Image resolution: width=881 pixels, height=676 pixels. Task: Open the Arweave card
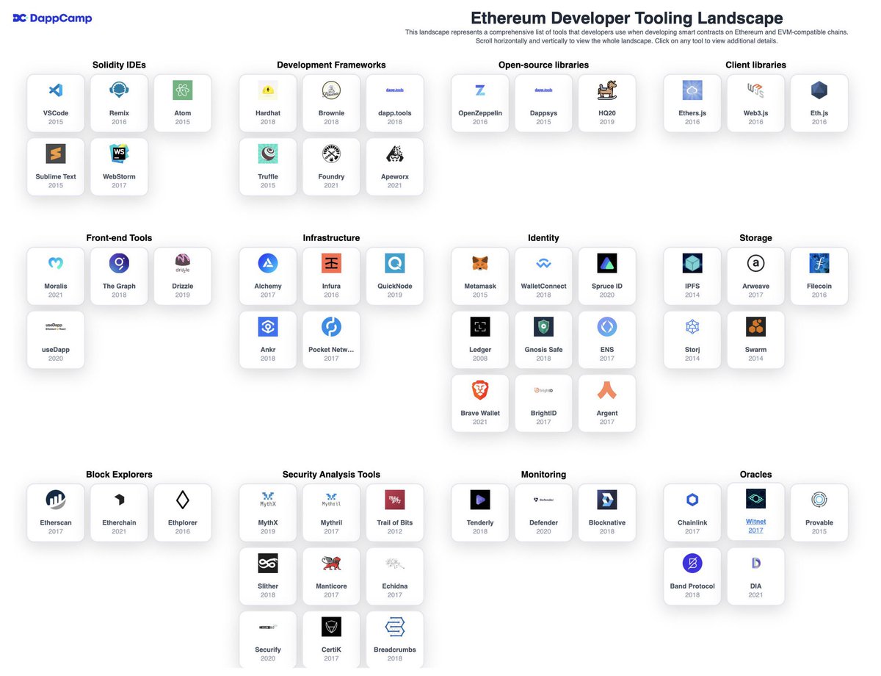tap(755, 276)
